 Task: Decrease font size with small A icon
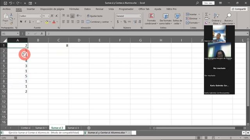coord(57,16)
